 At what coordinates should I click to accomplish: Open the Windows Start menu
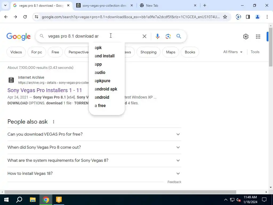pyautogui.click(x=6, y=200)
